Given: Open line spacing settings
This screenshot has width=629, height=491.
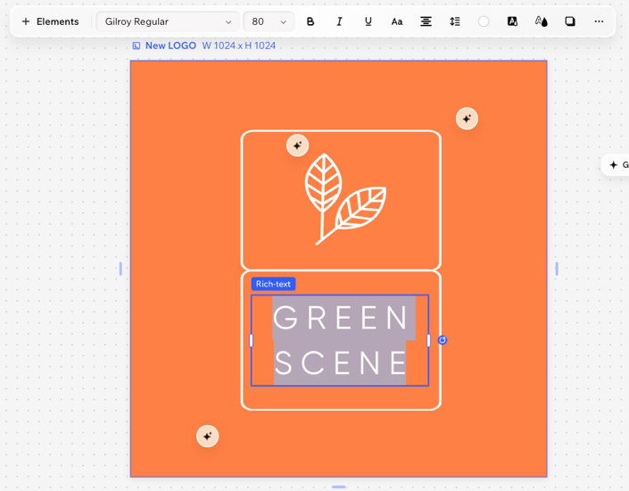Looking at the screenshot, I should click(x=455, y=21).
